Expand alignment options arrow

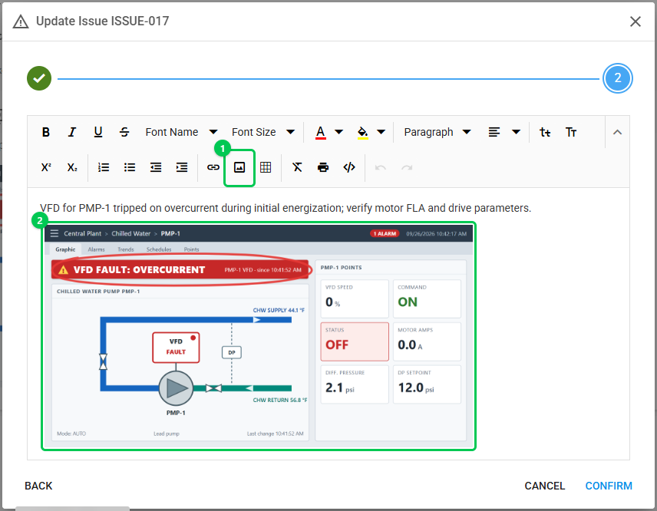coord(517,133)
